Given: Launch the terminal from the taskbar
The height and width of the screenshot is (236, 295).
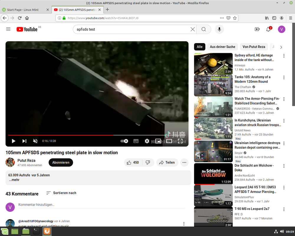Looking at the screenshot, I should tap(36, 231).
